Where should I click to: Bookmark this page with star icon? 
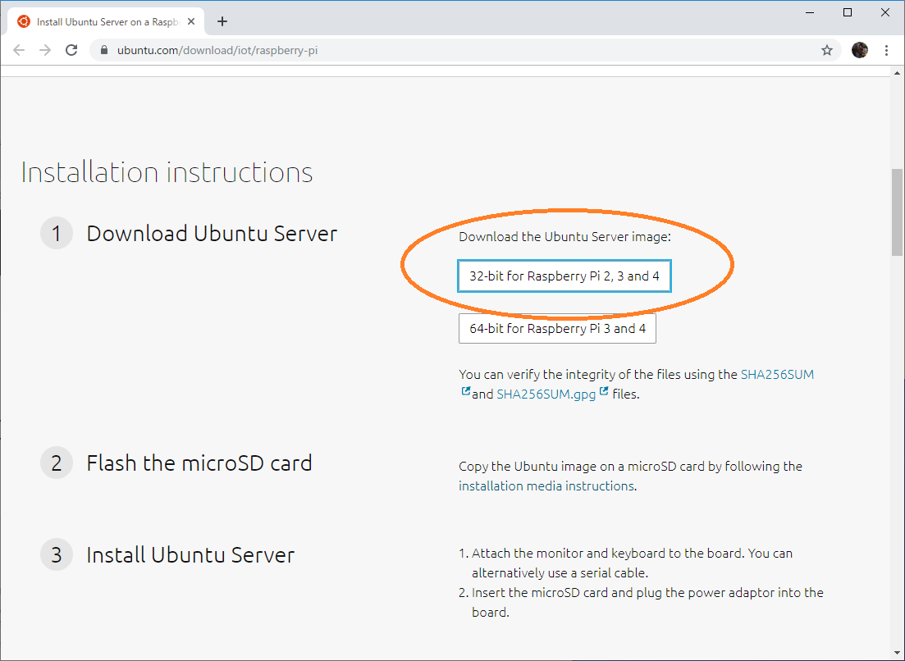(827, 50)
